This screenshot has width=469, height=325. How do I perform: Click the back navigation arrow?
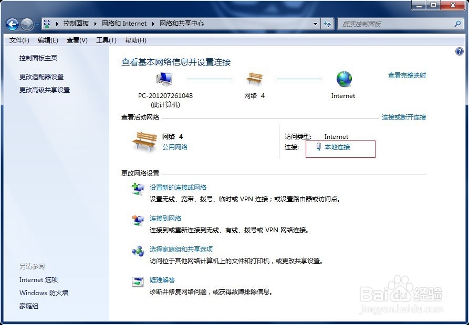point(12,24)
